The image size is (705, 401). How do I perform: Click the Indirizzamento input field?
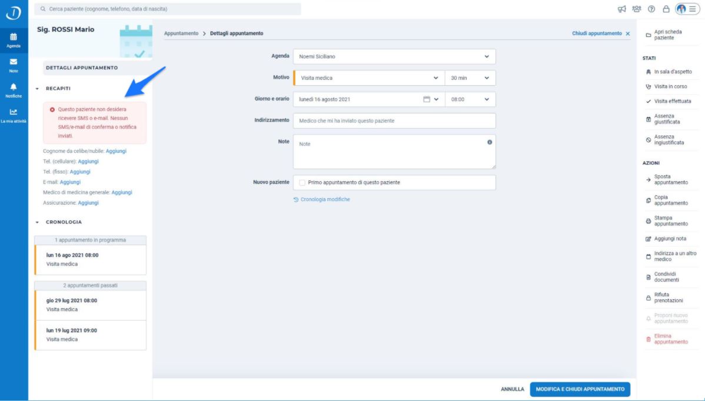tap(394, 121)
